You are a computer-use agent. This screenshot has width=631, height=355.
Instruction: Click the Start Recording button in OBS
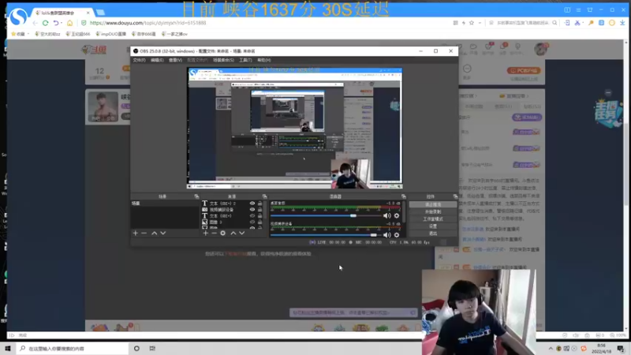[433, 211]
